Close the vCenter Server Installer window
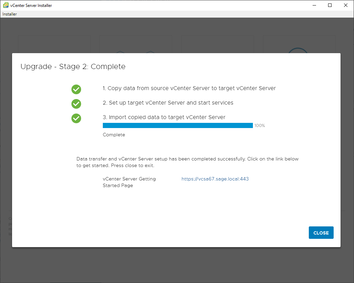Screen dimensions: 354x283 pyautogui.click(x=346, y=5)
